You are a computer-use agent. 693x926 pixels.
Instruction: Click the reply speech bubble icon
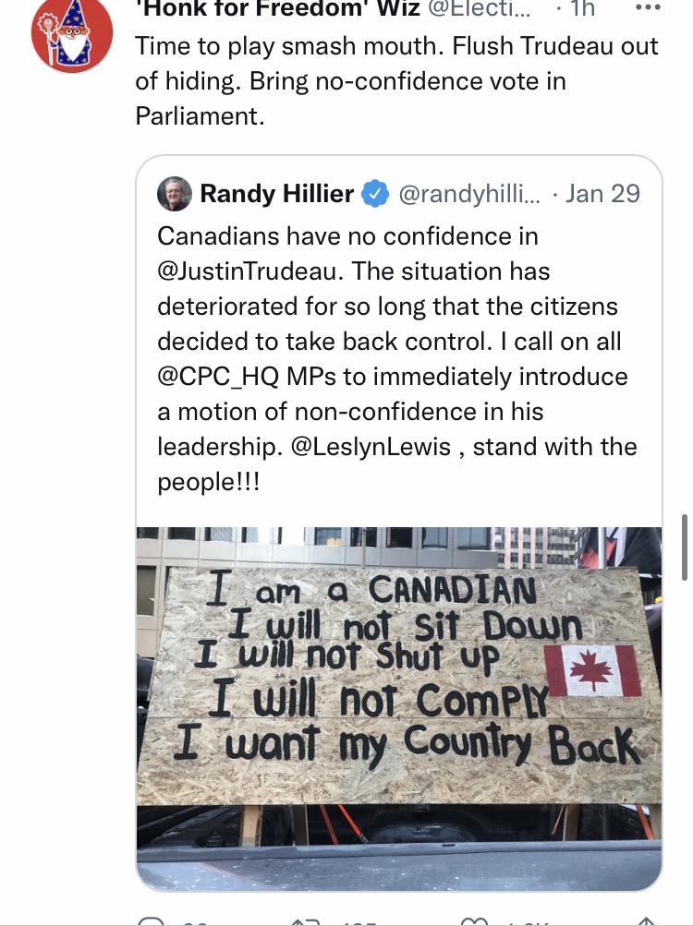tap(151, 921)
